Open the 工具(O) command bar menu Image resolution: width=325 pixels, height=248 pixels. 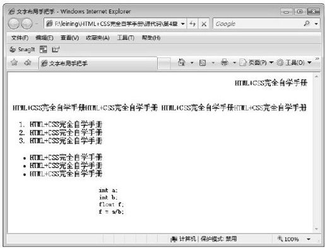pyautogui.click(x=294, y=62)
